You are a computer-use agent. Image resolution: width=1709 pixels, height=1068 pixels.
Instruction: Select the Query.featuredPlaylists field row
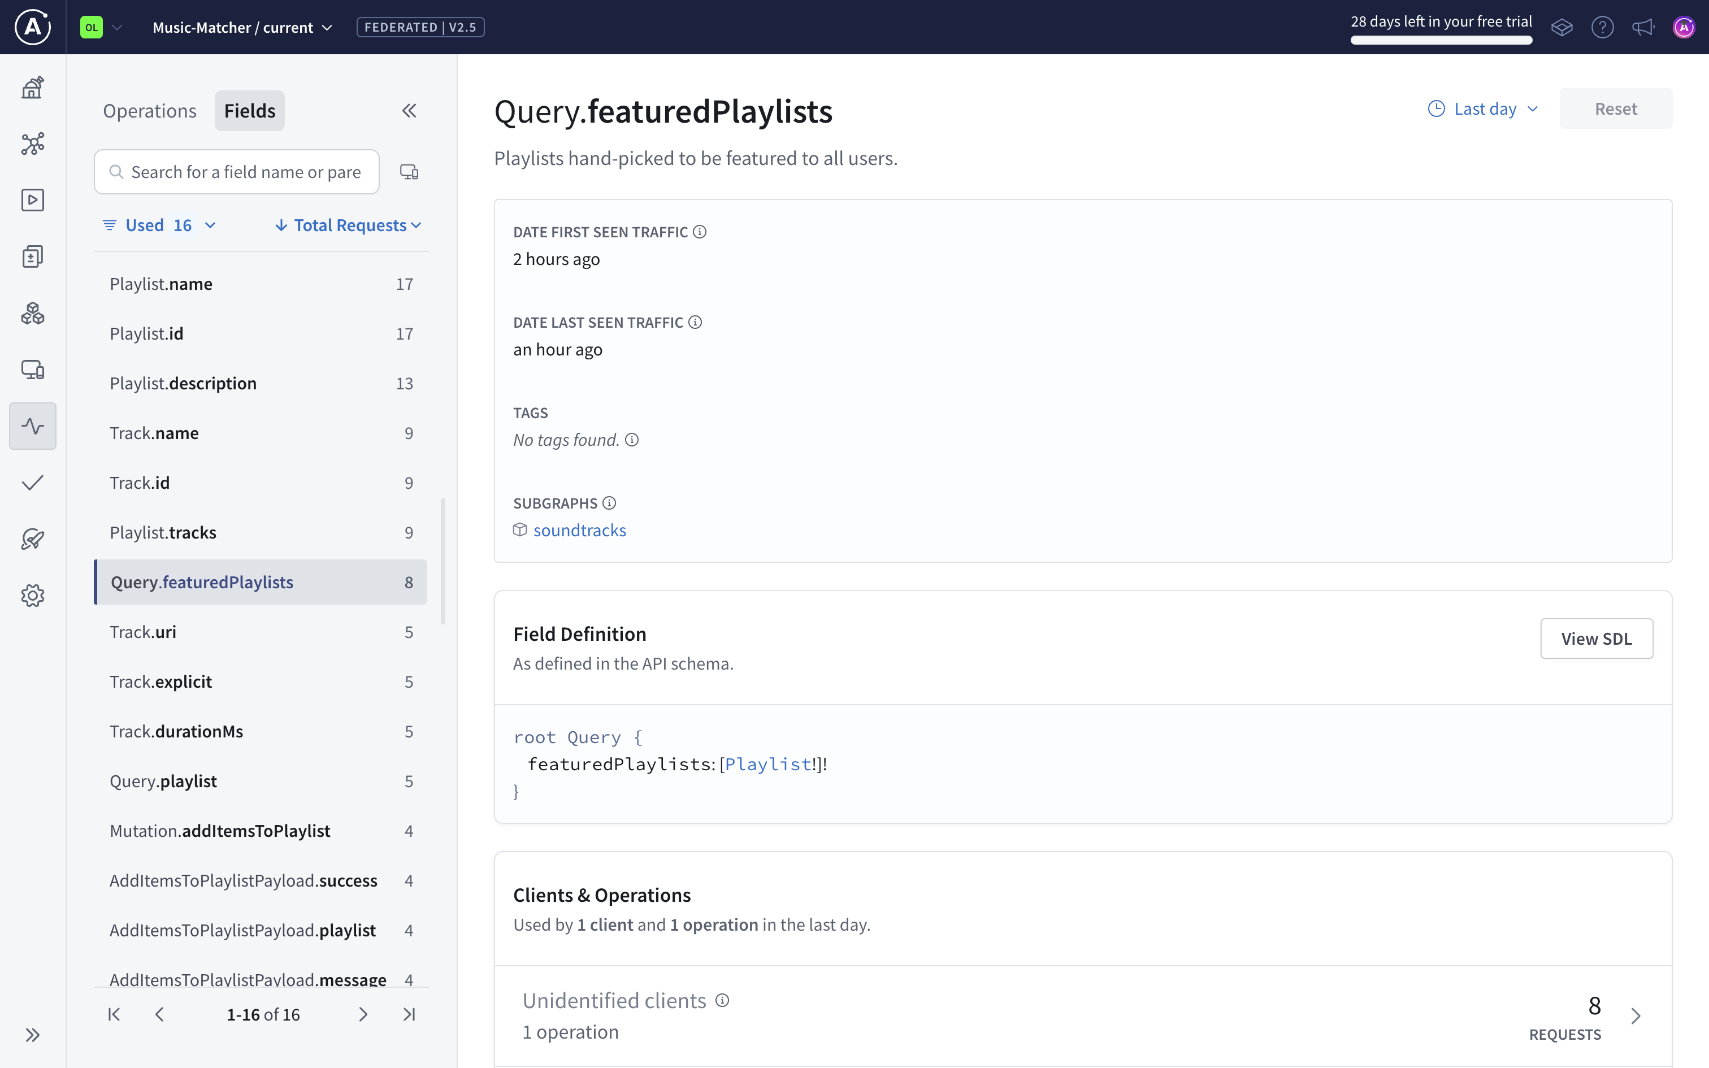[x=261, y=581]
